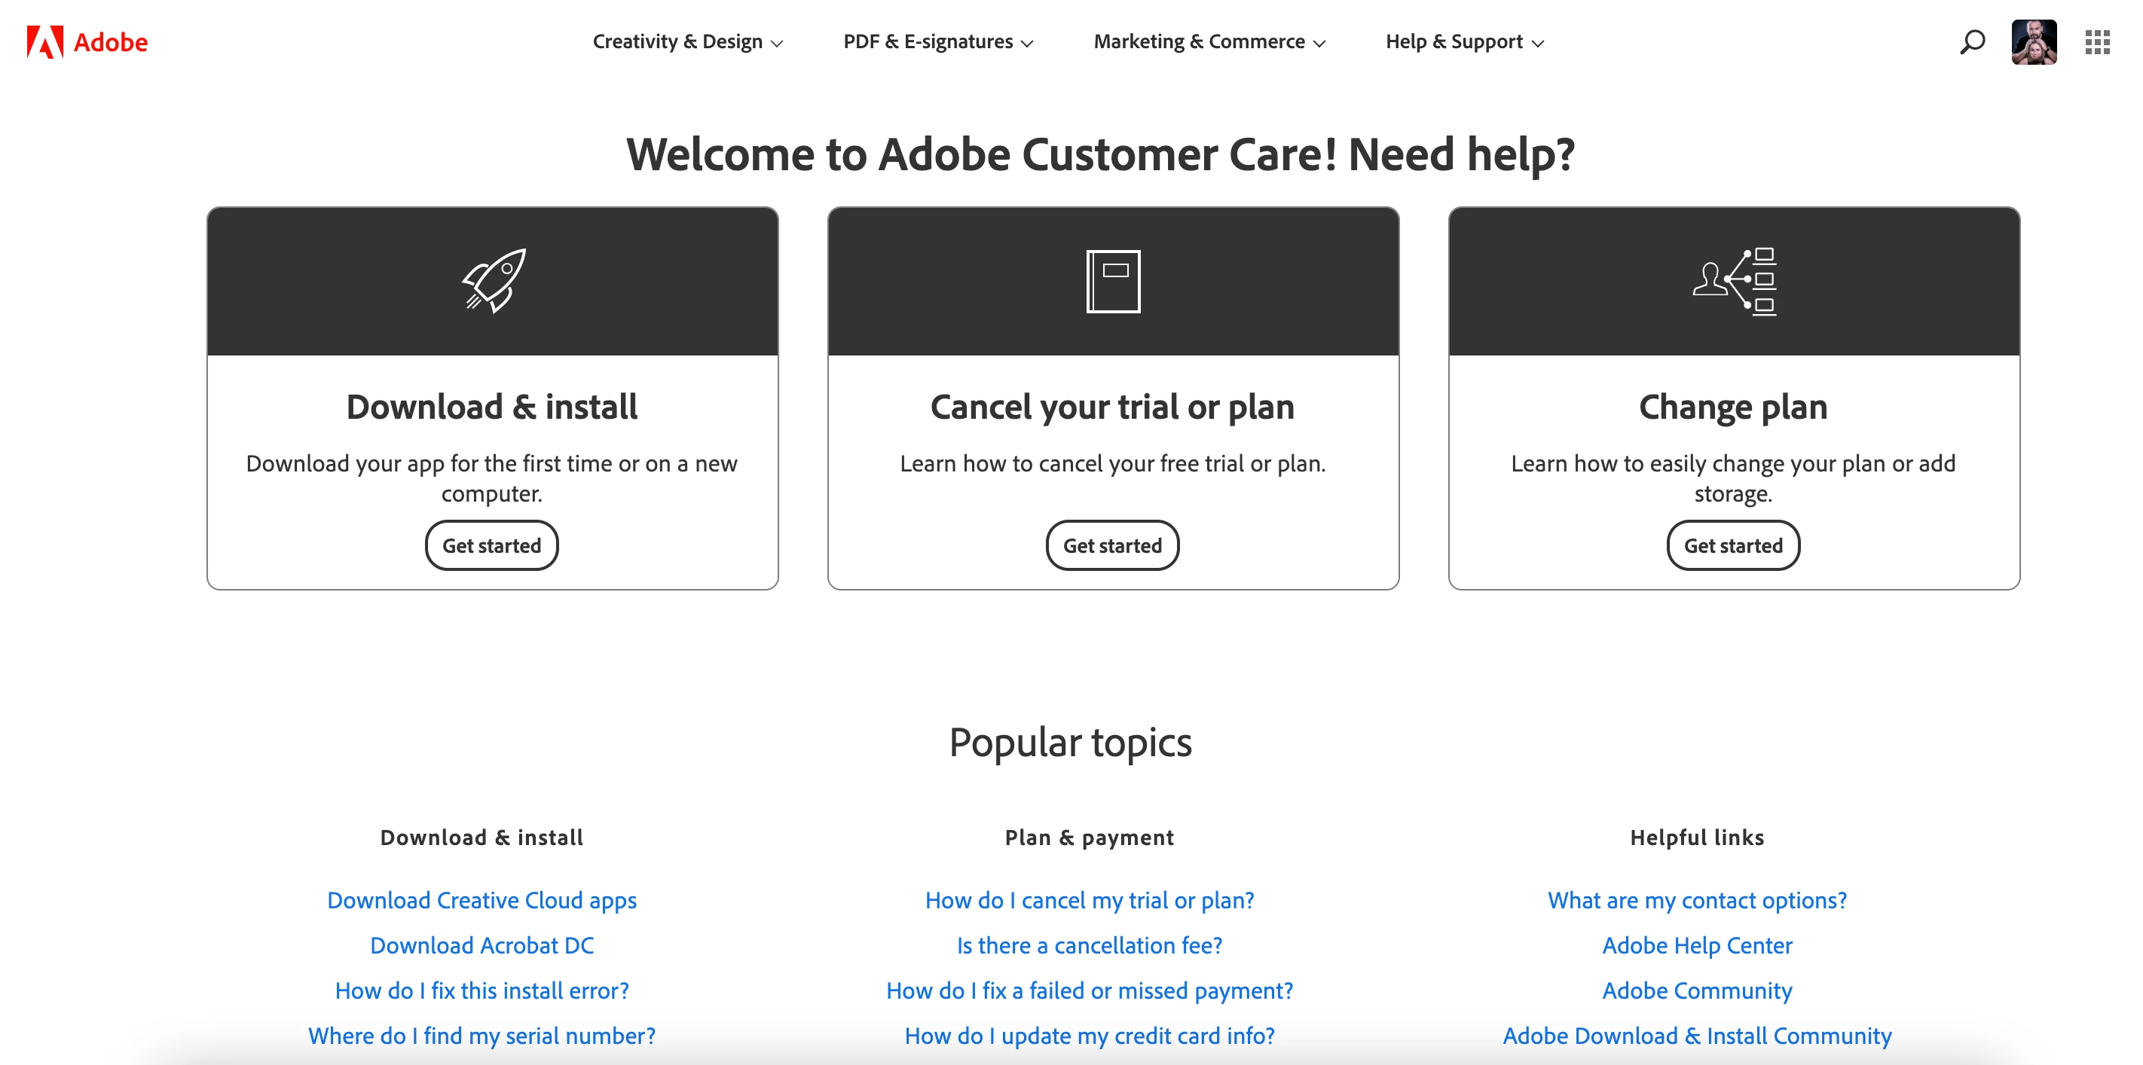The image size is (2143, 1065).
Task: Open Is there a cancellation fee link
Action: pos(1089,945)
